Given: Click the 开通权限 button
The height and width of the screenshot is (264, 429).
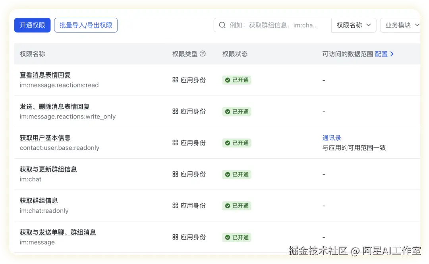Looking at the screenshot, I should (32, 25).
